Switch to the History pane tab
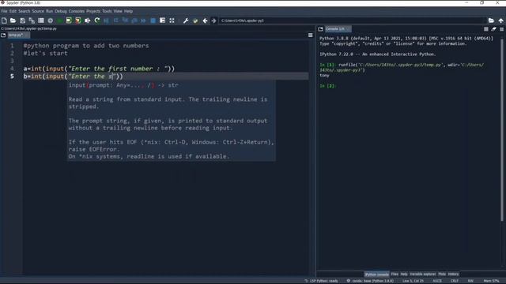 tap(453, 275)
